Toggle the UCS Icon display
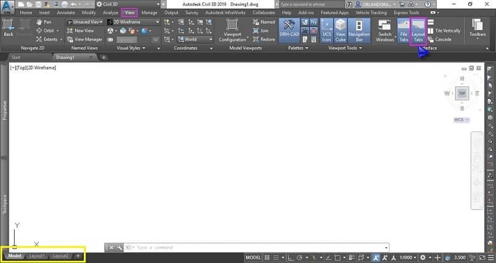 (x=326, y=31)
